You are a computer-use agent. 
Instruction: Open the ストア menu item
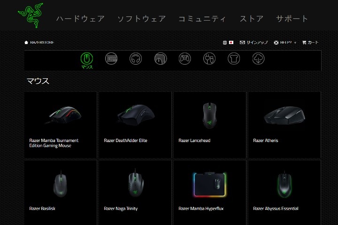251,19
